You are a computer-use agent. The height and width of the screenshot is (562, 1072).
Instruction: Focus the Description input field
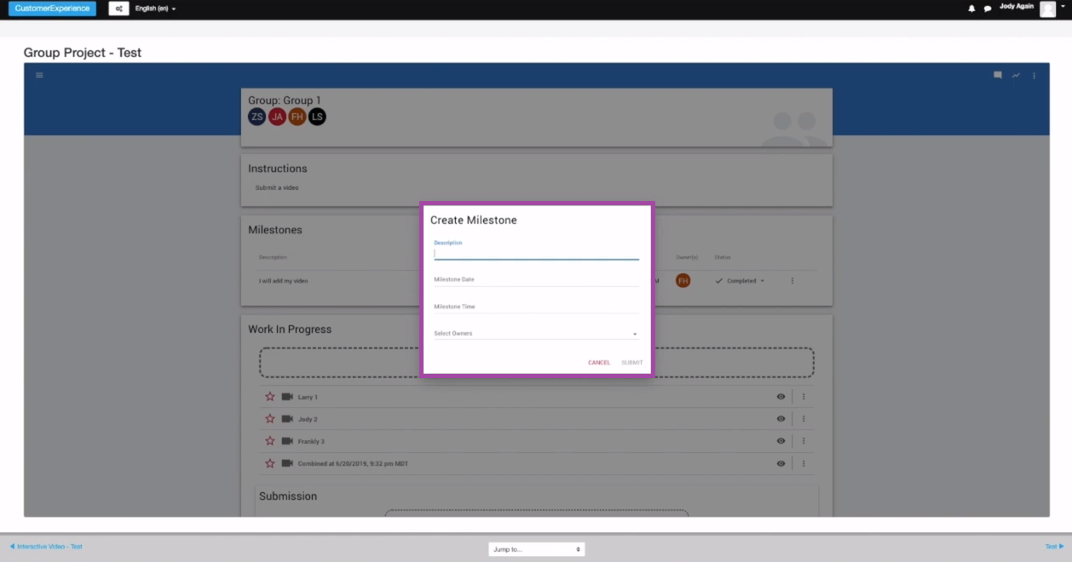point(536,253)
